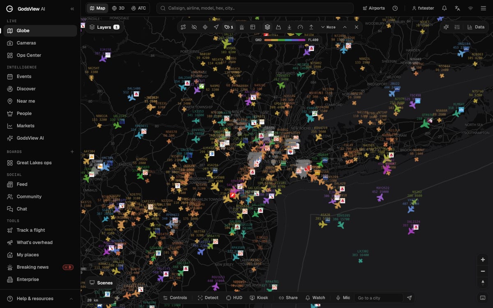493x308 pixels.
Task: Open the Airports button in top bar
Action: (373, 8)
